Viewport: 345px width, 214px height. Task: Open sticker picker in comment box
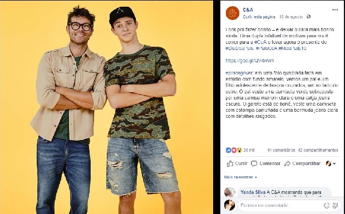click(336, 206)
